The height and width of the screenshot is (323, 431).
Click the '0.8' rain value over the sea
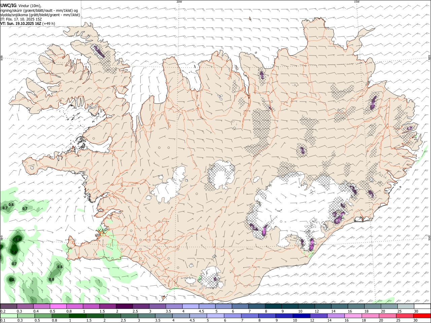tap(52, 279)
